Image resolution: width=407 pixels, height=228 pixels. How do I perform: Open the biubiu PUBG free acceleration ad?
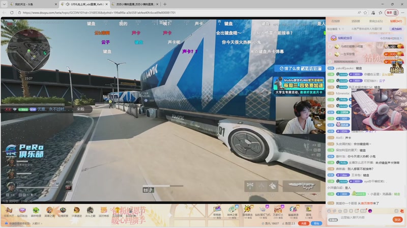(x=299, y=85)
